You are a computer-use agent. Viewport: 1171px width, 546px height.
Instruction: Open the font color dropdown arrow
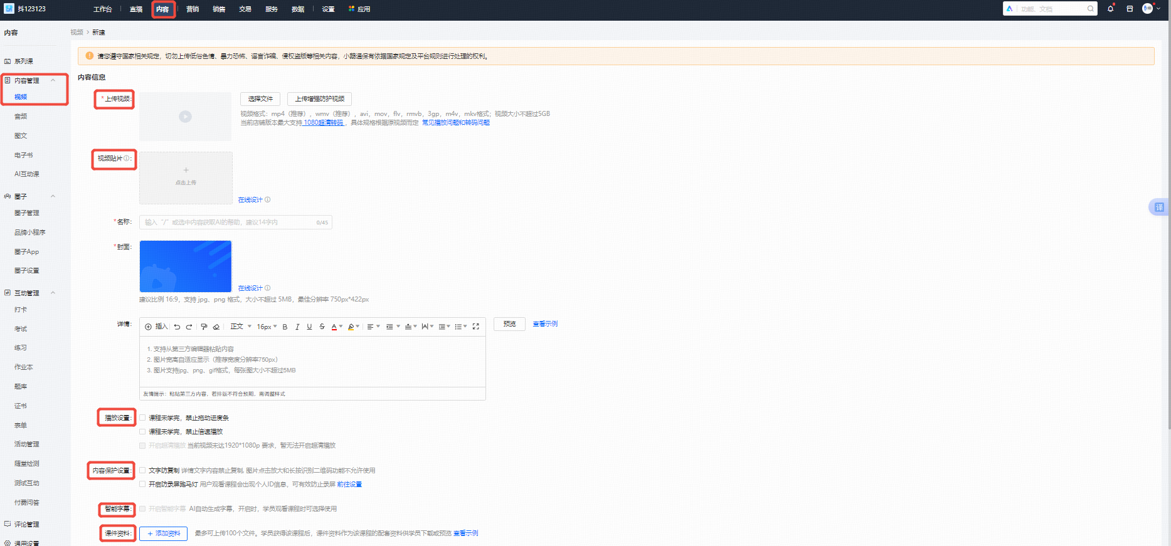341,327
